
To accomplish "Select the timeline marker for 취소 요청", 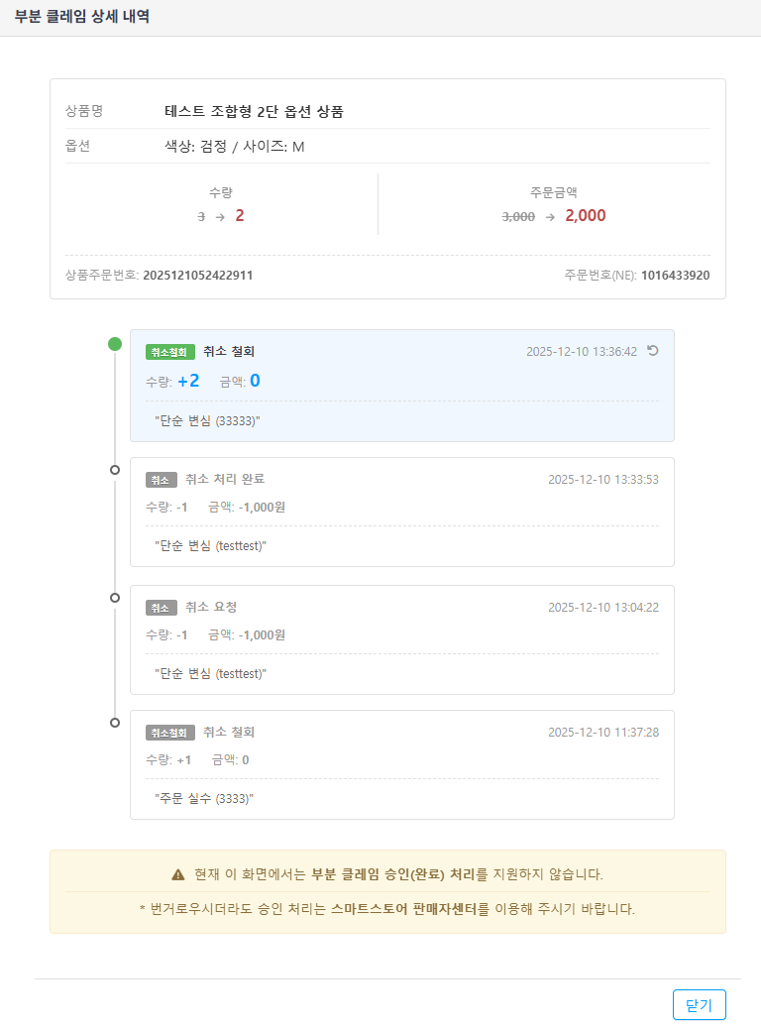I will click(x=115, y=598).
